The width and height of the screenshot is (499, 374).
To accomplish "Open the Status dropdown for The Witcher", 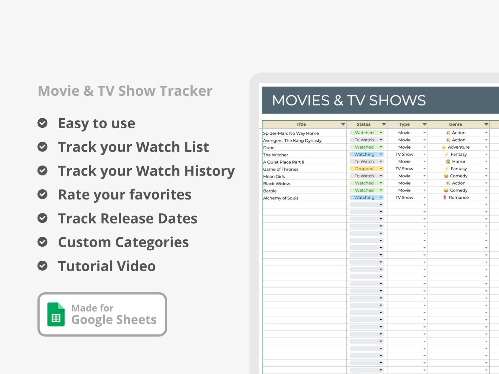I will click(x=381, y=154).
